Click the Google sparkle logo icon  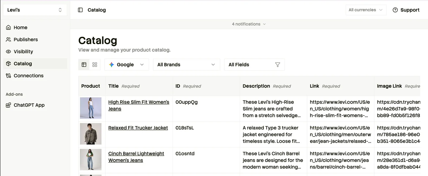point(112,64)
